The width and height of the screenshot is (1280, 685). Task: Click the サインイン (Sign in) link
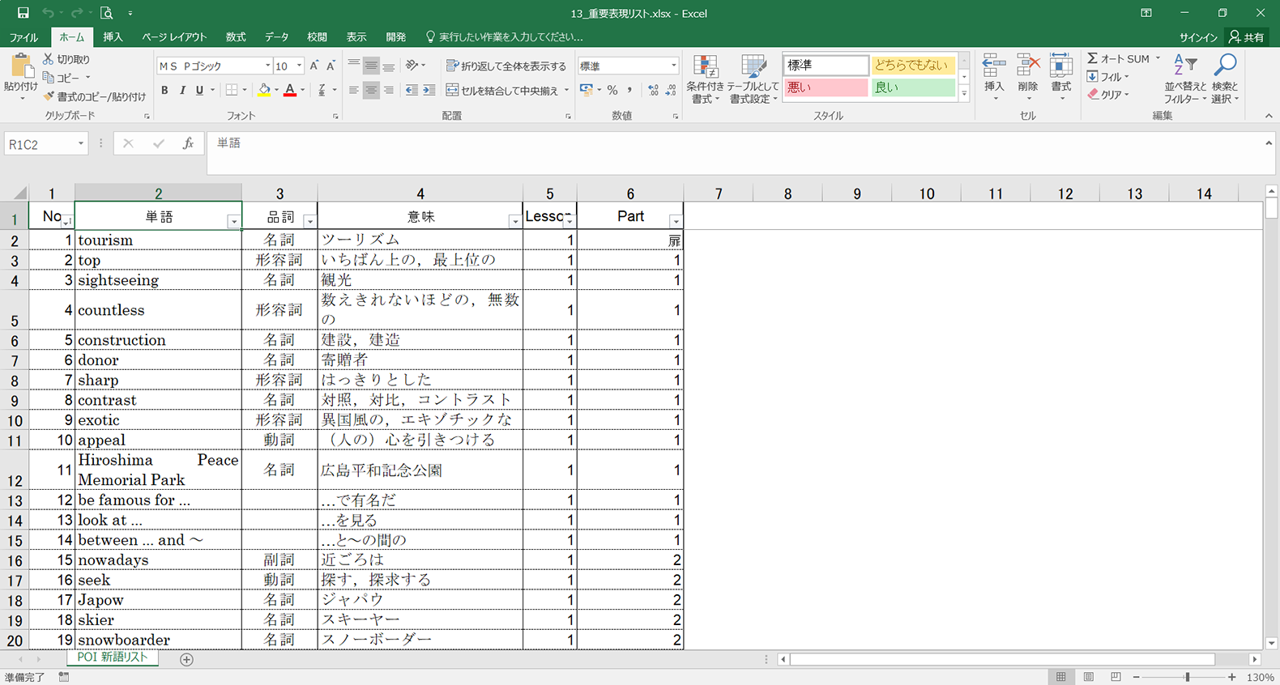(1197, 37)
